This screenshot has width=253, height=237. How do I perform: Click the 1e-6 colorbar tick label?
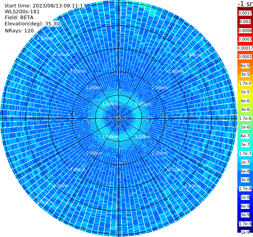pos(245,127)
